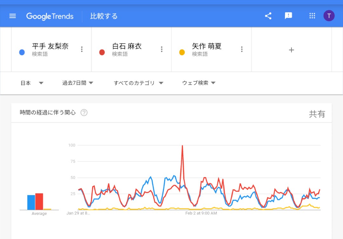Edit the 矢作 萌夏 search term
343x239 pixels.
[207, 46]
